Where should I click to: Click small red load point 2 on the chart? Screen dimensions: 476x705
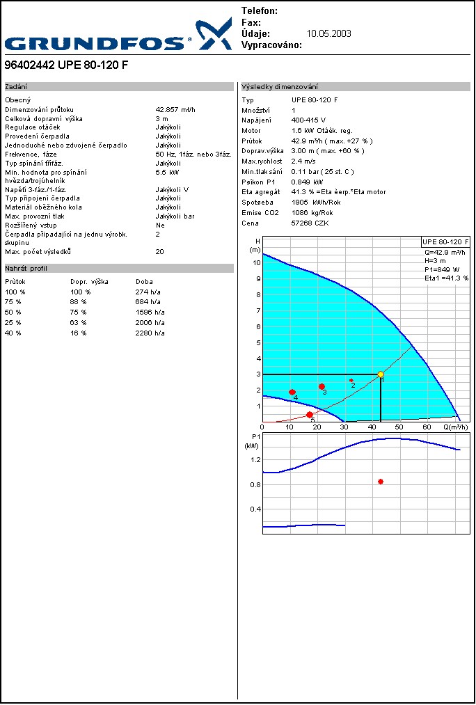point(351,381)
